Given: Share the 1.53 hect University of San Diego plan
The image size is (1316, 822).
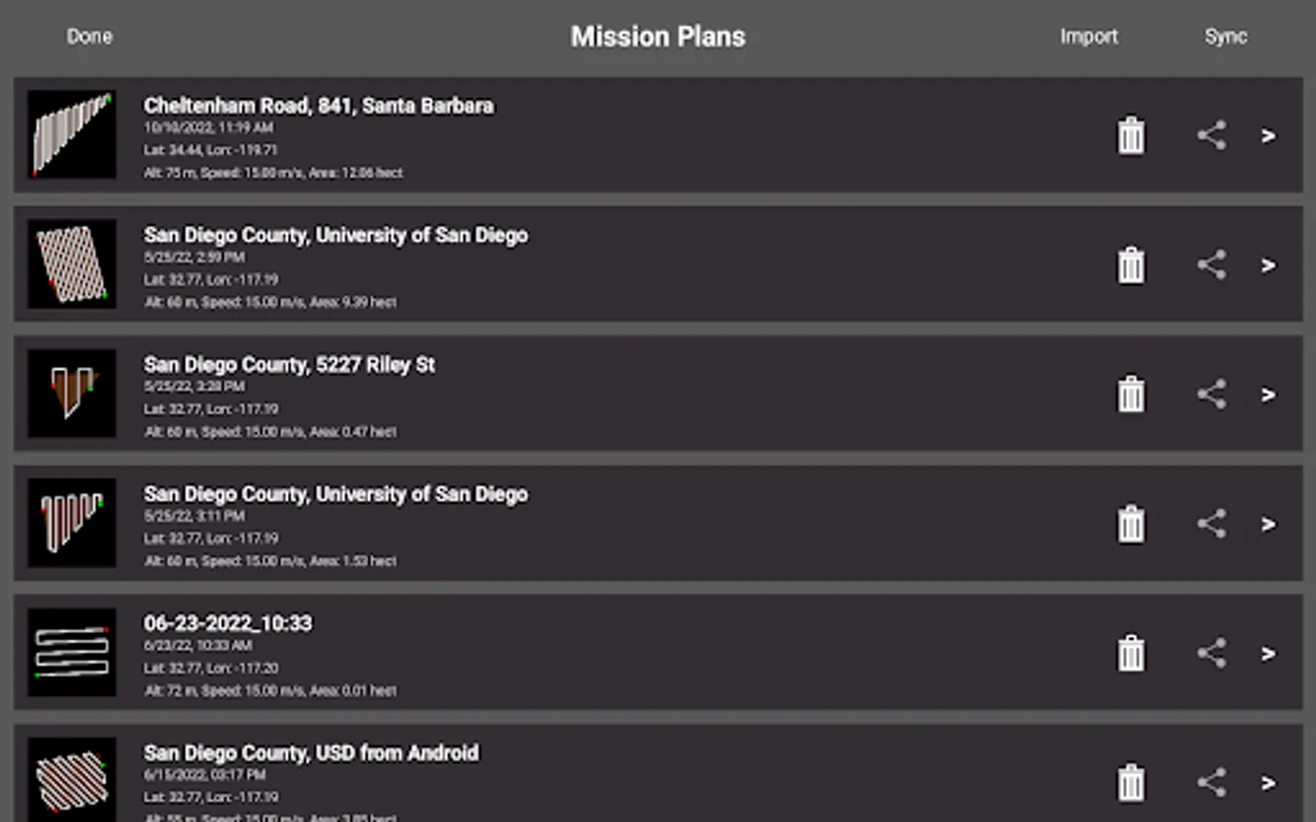Looking at the screenshot, I should pos(1211,524).
